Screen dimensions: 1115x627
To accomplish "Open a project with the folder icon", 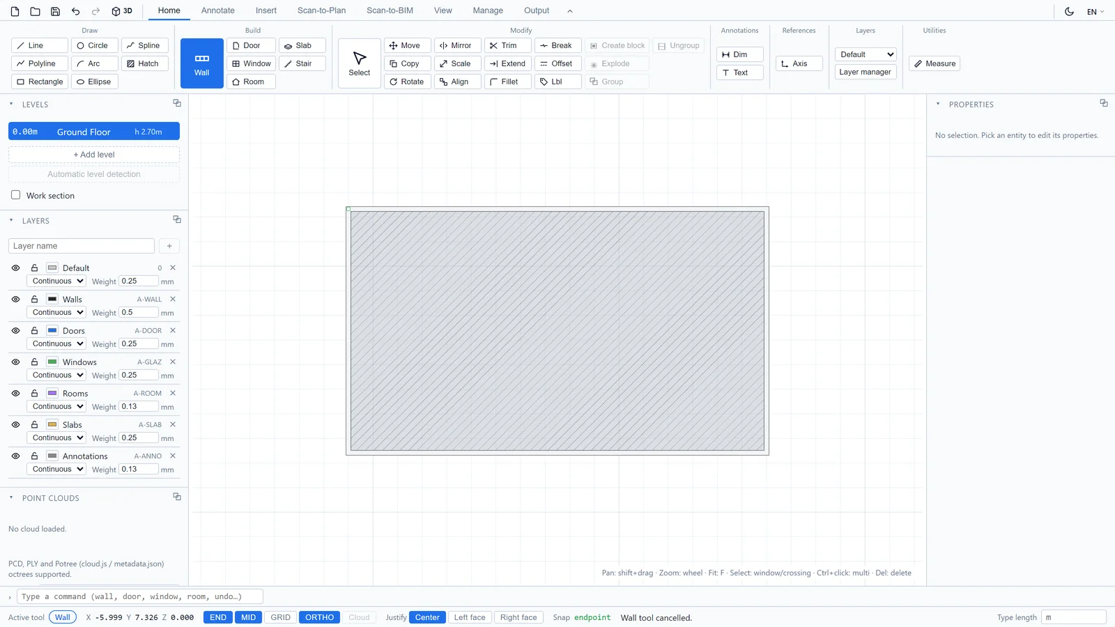I will tap(35, 11).
